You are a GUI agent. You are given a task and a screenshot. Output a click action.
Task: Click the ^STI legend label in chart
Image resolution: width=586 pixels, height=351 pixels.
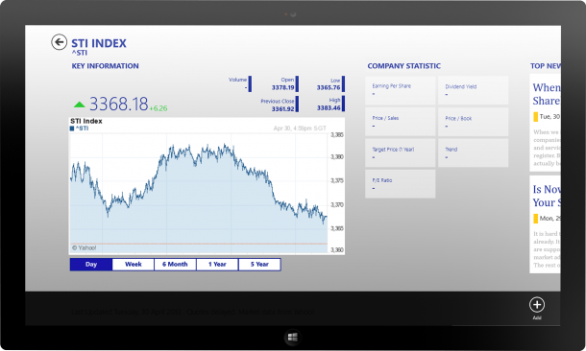point(82,129)
